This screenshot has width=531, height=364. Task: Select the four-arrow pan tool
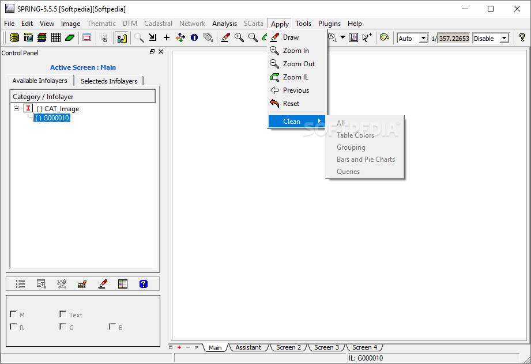click(180, 37)
